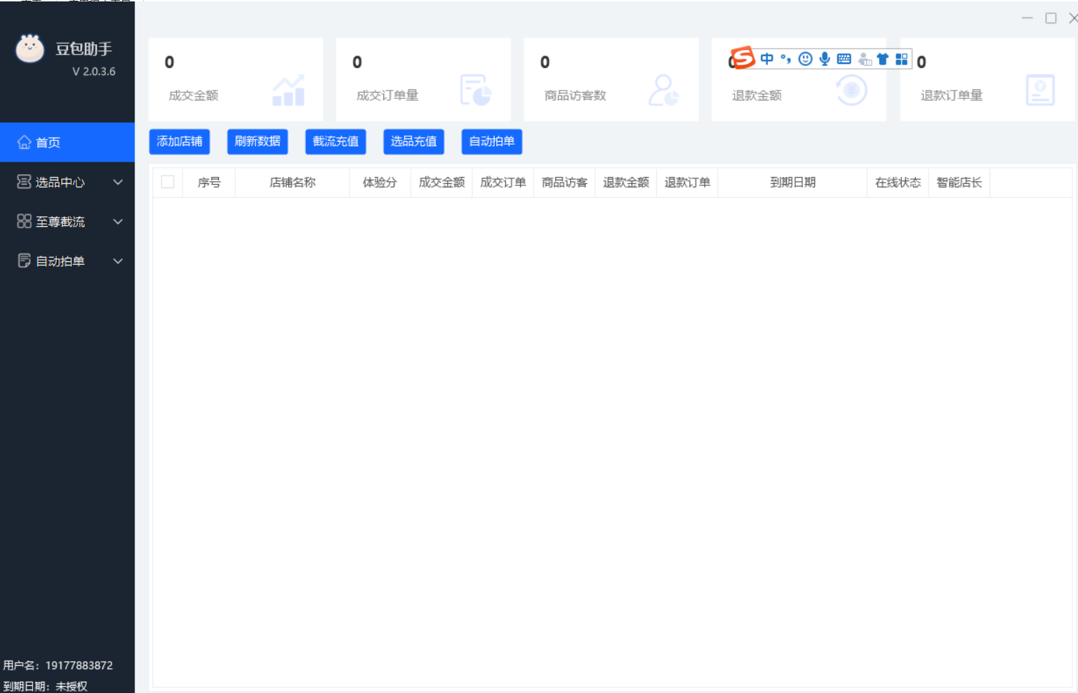The image size is (1078, 693).
Task: Click the 退款订单量 card label
Action: (x=952, y=95)
